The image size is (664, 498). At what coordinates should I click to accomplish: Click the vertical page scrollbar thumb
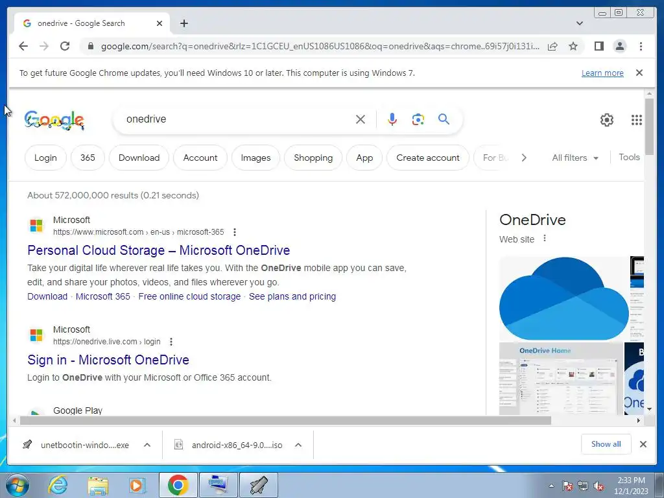coord(649,126)
